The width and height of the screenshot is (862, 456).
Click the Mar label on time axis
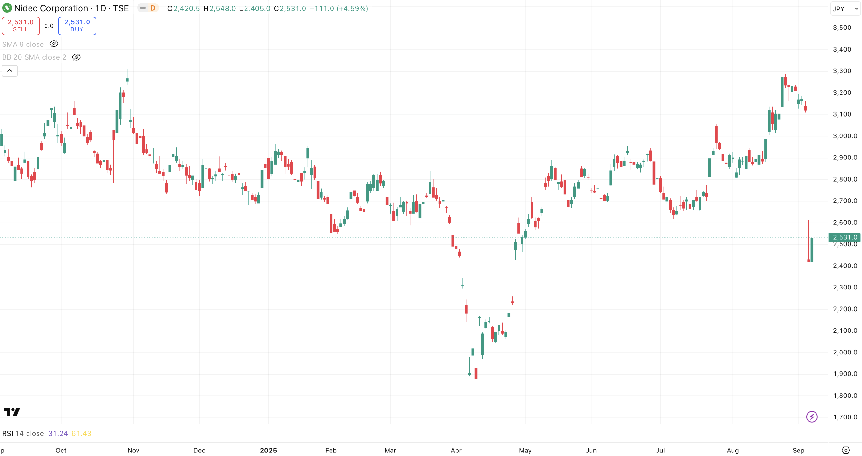click(x=390, y=450)
